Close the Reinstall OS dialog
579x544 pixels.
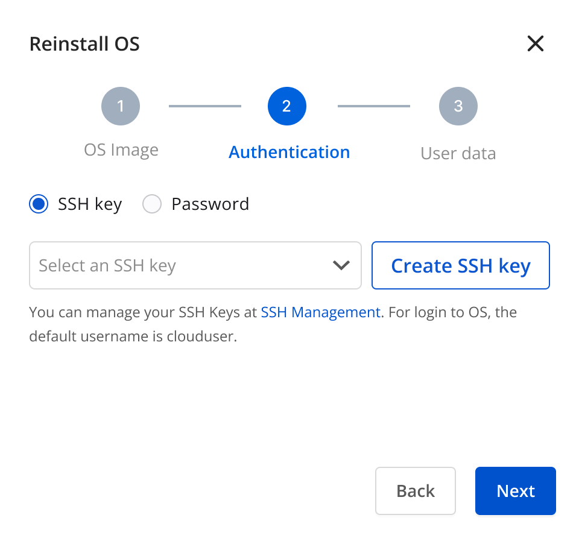[535, 43]
